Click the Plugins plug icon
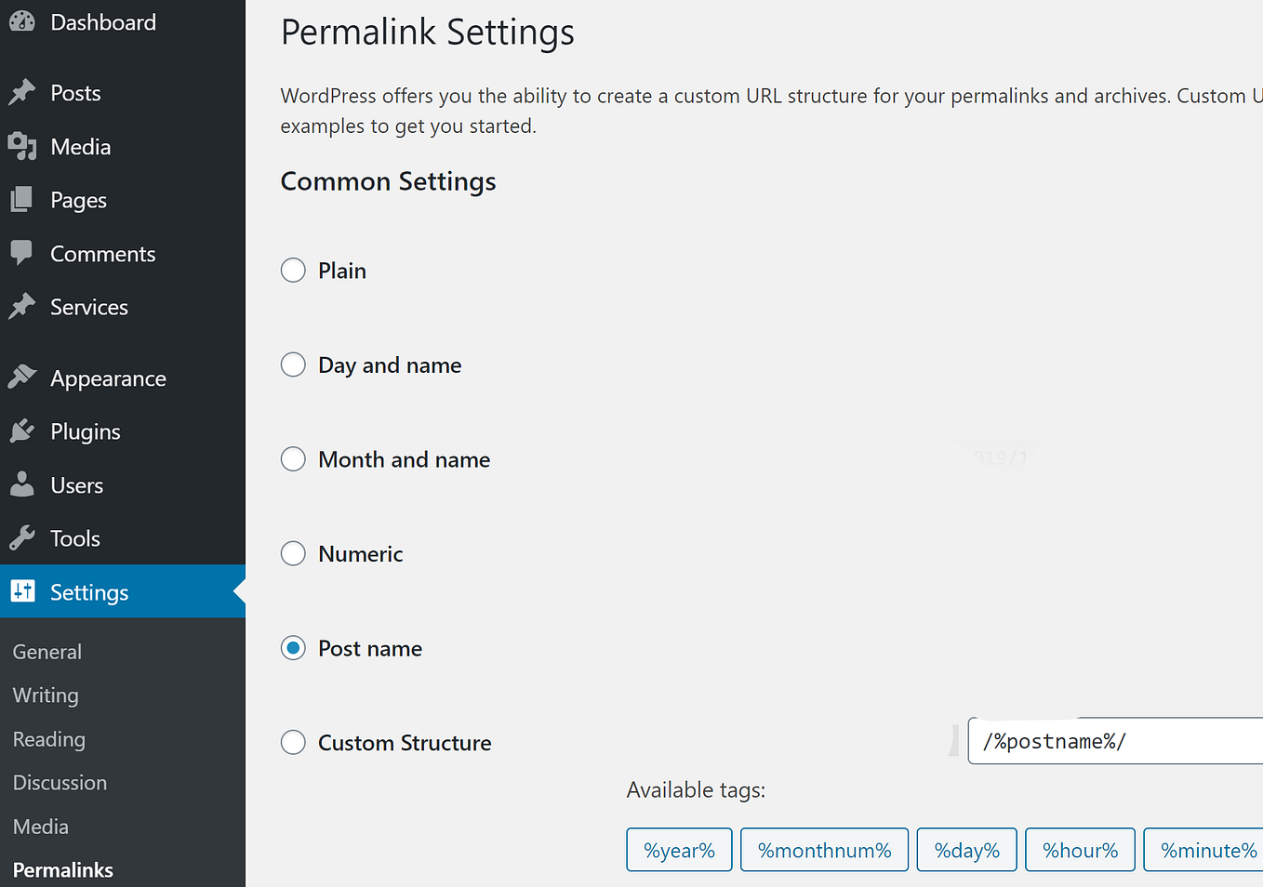The width and height of the screenshot is (1263, 887). coord(21,431)
